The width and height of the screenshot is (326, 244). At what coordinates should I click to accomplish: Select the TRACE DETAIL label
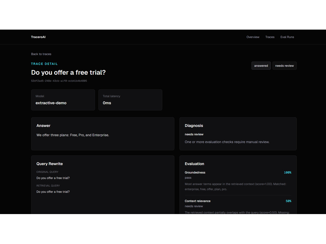(44, 64)
